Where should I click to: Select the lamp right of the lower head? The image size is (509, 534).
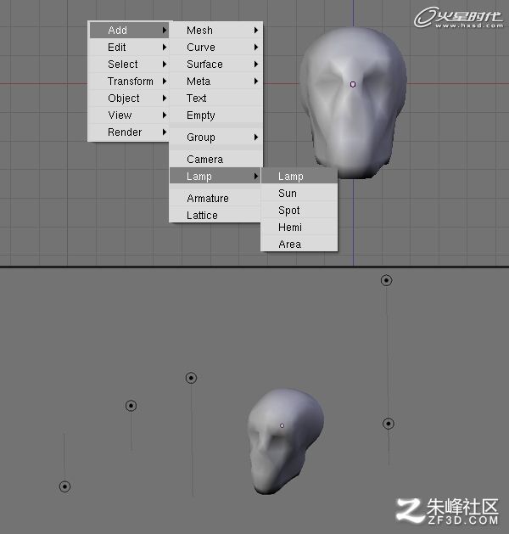click(x=389, y=424)
